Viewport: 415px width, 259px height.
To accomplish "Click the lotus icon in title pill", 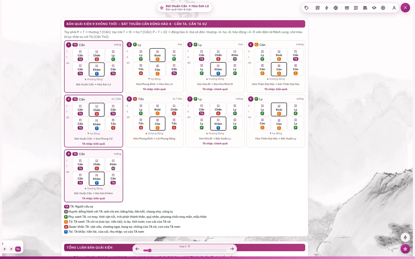I will [162, 8].
